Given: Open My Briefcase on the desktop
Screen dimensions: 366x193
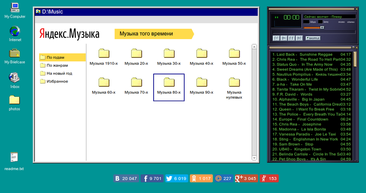Looking at the screenshot, I should (14, 56).
